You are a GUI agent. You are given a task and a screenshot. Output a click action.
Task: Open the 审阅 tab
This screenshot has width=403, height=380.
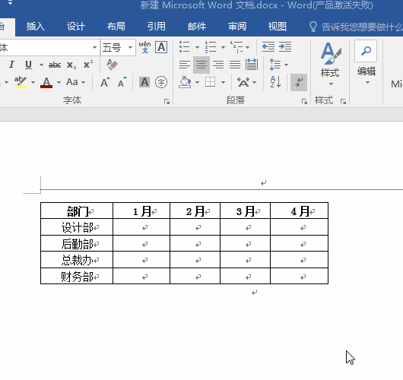(237, 27)
